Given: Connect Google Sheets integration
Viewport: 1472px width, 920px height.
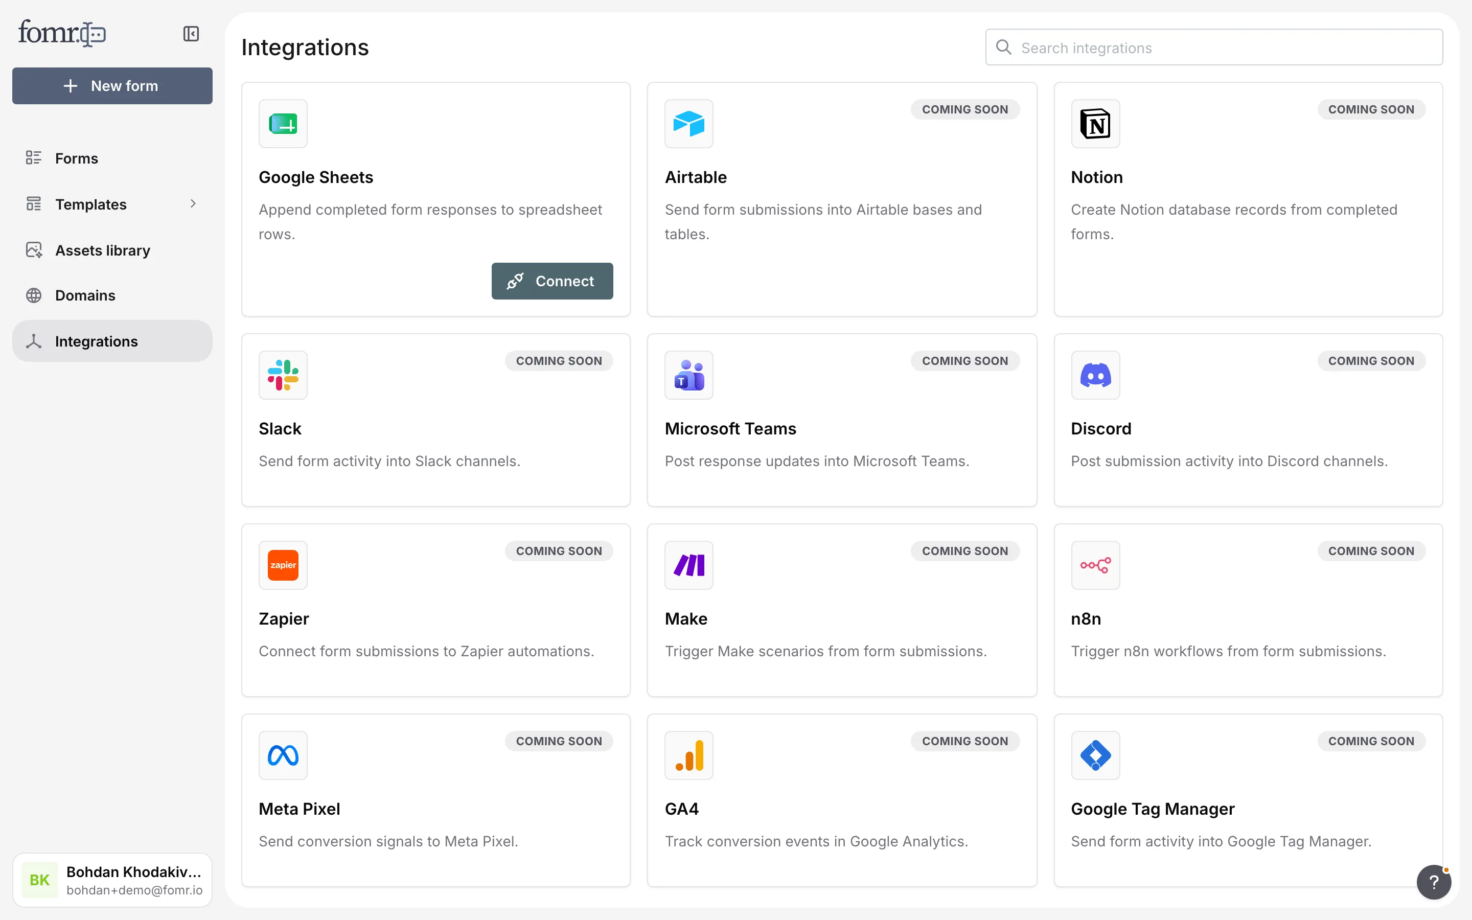Looking at the screenshot, I should point(551,281).
